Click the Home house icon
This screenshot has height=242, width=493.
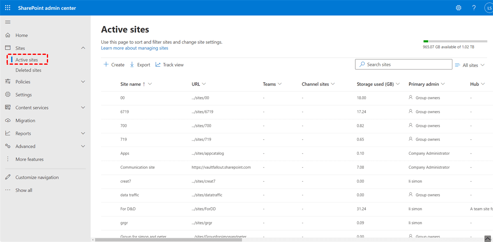[x=8, y=35]
